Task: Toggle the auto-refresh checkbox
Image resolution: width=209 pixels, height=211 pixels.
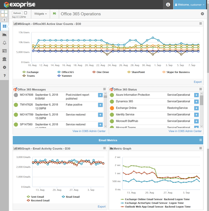Action: click(26, 13)
